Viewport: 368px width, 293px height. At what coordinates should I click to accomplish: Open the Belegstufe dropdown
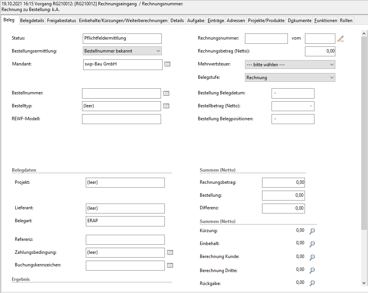click(290, 77)
